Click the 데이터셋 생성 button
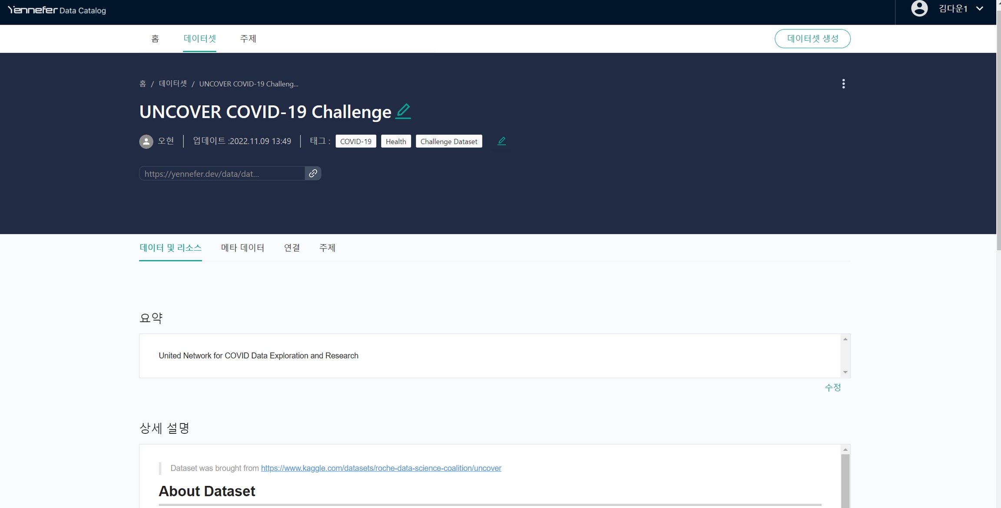Screen dimensions: 1001x508 812,39
